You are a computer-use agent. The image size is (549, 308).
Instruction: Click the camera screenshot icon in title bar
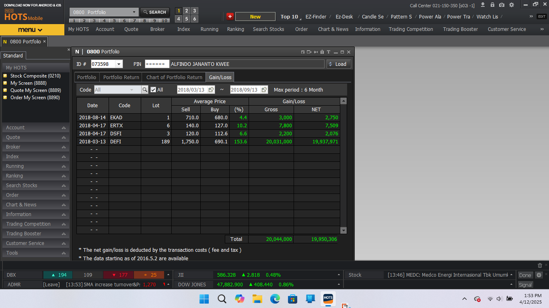(x=502, y=5)
